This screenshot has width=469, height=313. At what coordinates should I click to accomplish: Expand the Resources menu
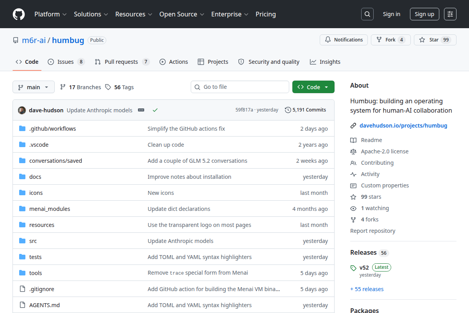[x=134, y=14]
